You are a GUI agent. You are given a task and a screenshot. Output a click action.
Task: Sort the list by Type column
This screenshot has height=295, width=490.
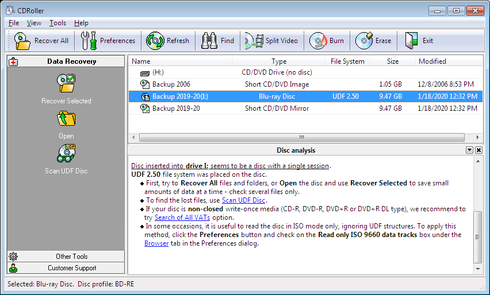[279, 61]
